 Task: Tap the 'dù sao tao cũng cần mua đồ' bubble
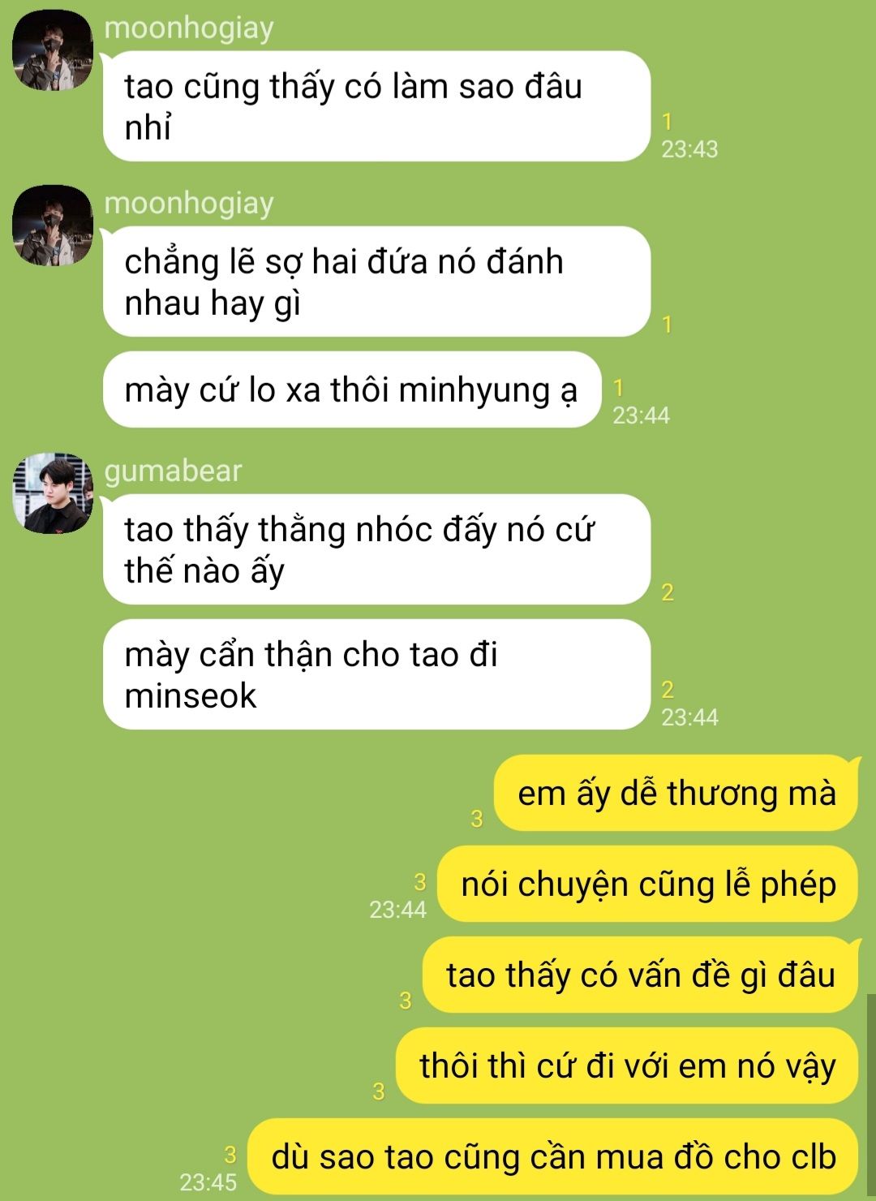pyautogui.click(x=552, y=1156)
